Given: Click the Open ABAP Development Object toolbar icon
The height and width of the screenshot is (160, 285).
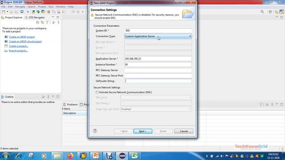Looking at the screenshot, I should point(34,12).
